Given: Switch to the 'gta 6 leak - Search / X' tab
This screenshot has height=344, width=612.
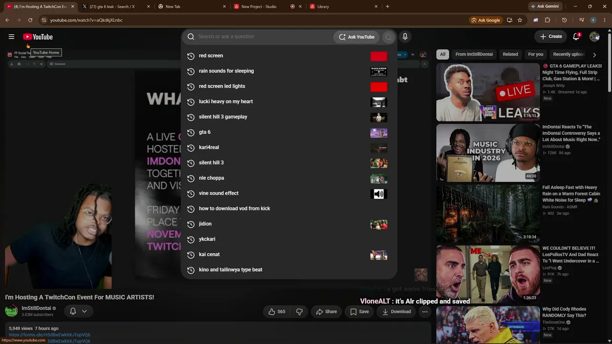Looking at the screenshot, I should [116, 7].
